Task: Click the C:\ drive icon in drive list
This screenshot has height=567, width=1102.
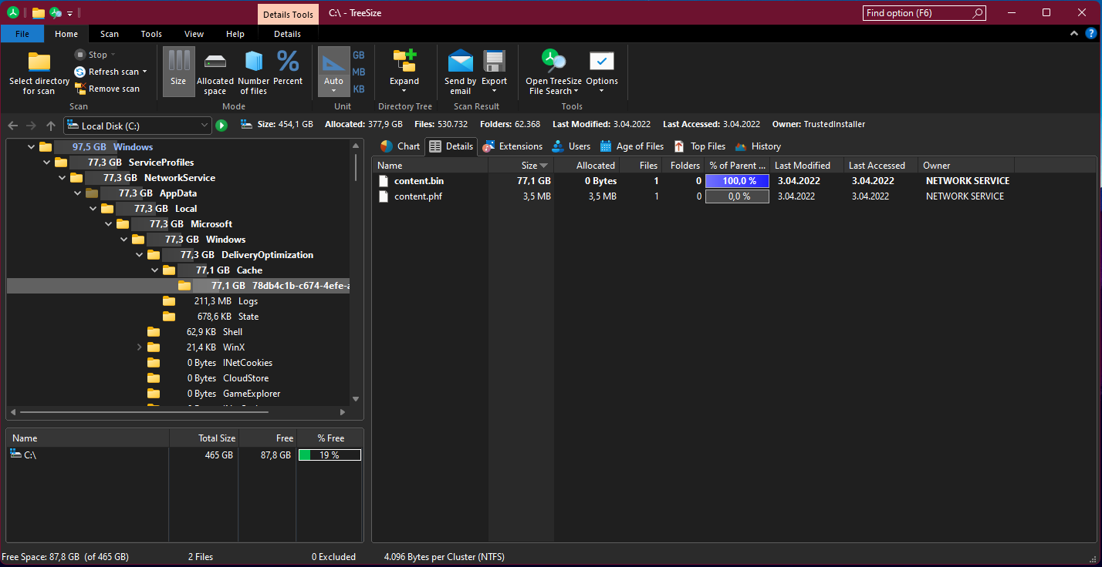Action: pos(15,455)
